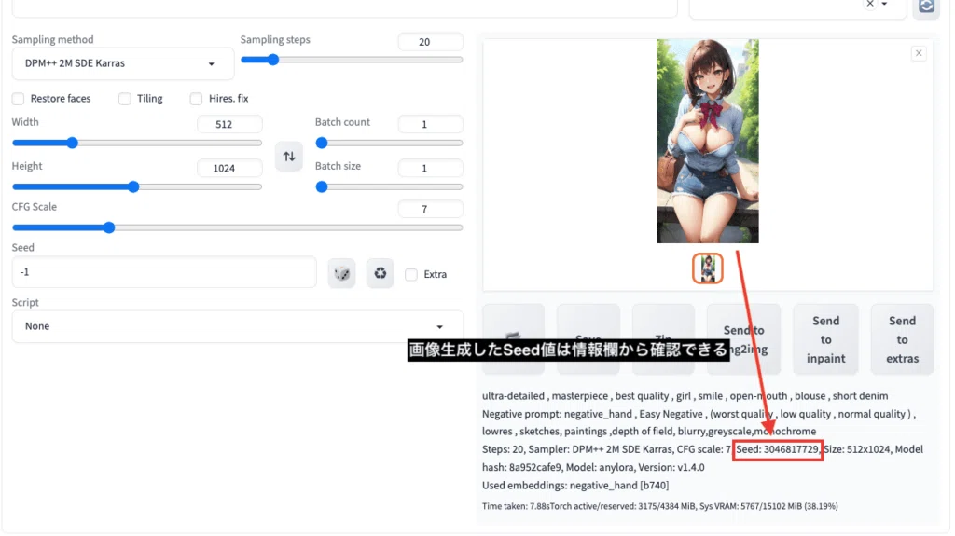Click the swap width and height arrows icon
This screenshot has width=955, height=536.
coord(289,157)
